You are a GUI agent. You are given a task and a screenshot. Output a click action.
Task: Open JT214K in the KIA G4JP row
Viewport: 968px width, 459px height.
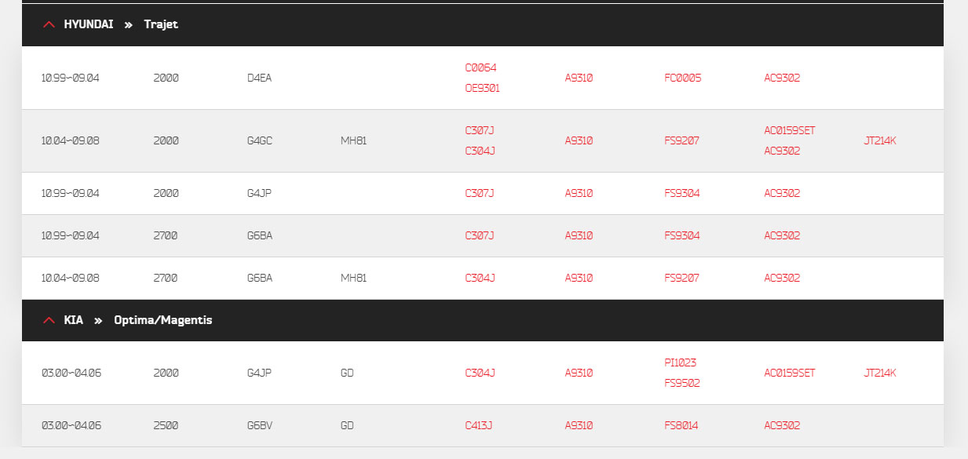(880, 373)
